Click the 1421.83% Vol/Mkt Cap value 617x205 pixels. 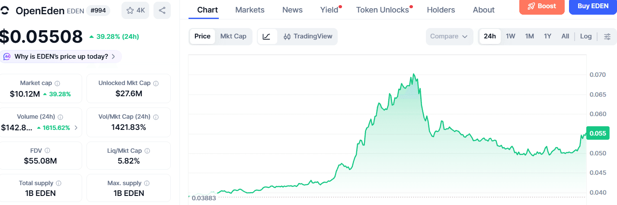coord(129,127)
